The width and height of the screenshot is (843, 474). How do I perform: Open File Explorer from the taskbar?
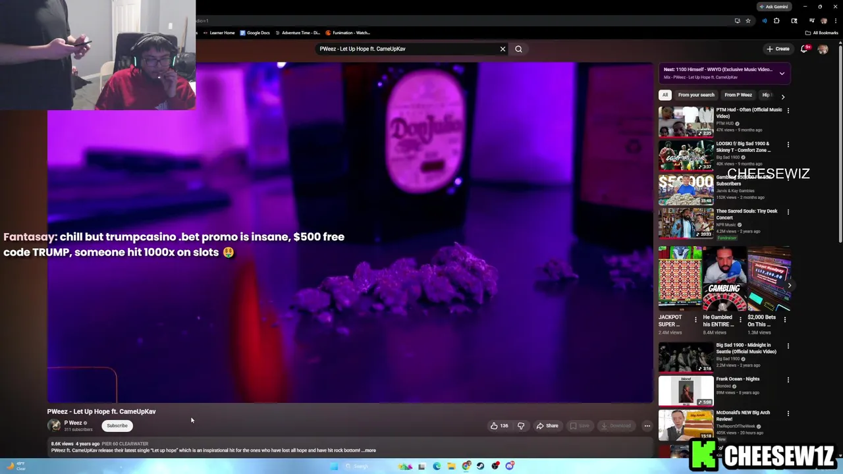[451, 466]
